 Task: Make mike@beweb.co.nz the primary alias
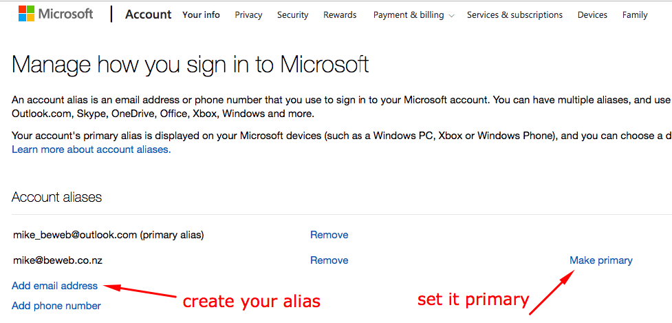tap(600, 260)
